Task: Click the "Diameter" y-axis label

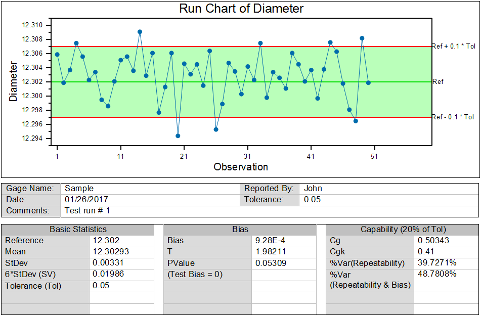Action: pyautogui.click(x=14, y=81)
